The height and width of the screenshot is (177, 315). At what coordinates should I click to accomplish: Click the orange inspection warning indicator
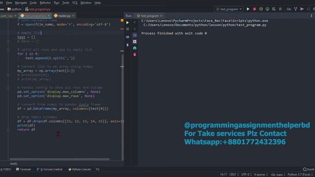tap(122, 20)
